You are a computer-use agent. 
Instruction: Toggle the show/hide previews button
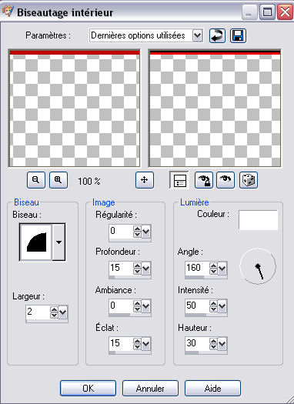179,180
